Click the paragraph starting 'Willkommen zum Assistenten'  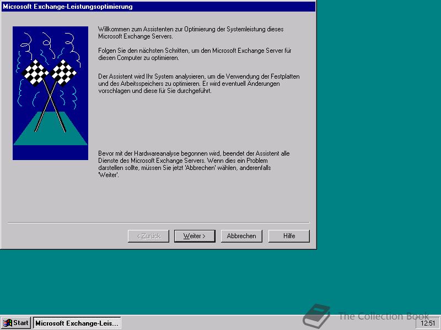(x=191, y=32)
